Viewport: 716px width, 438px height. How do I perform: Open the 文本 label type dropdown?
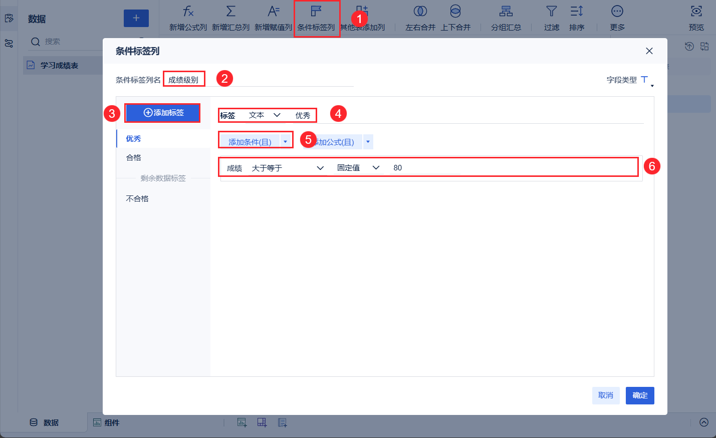[x=265, y=115]
